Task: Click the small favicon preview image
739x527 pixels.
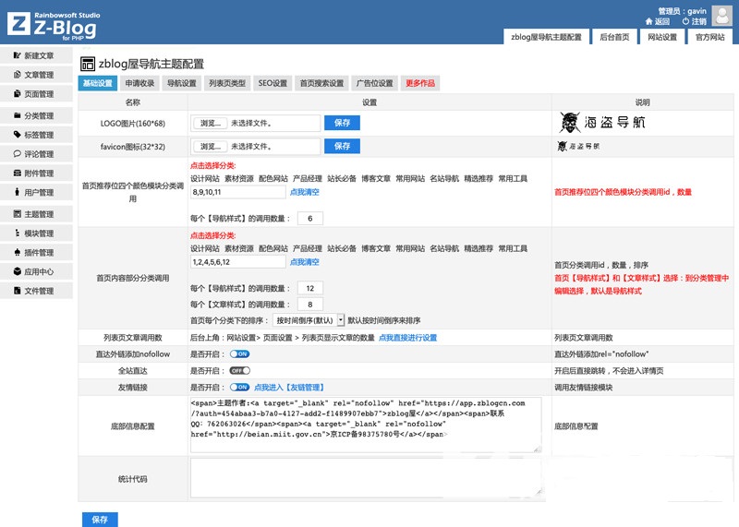Action: [x=578, y=146]
